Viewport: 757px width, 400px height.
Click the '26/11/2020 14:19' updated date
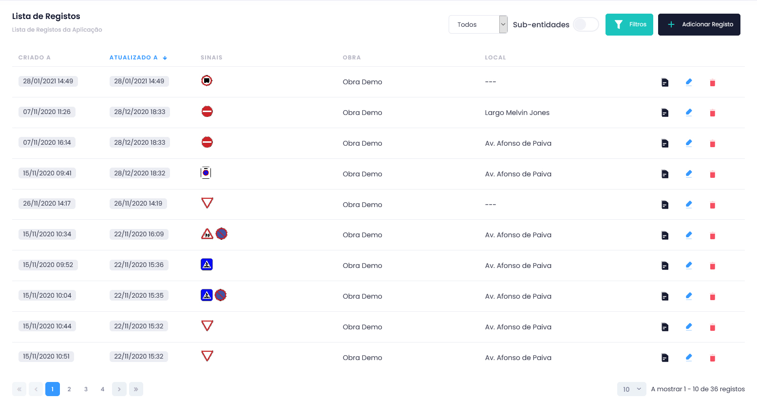click(138, 203)
